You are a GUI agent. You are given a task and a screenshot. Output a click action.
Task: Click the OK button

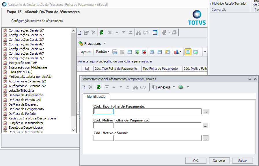pyautogui.click(x=196, y=161)
